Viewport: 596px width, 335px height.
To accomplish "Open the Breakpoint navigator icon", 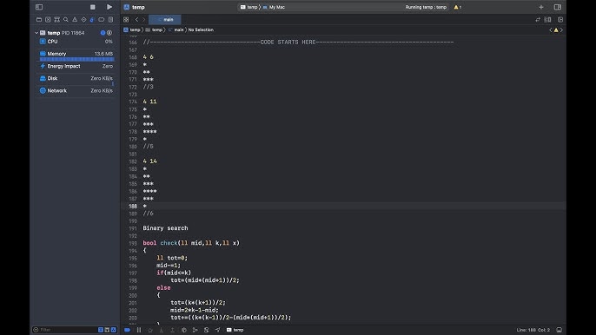I will [x=101, y=19].
